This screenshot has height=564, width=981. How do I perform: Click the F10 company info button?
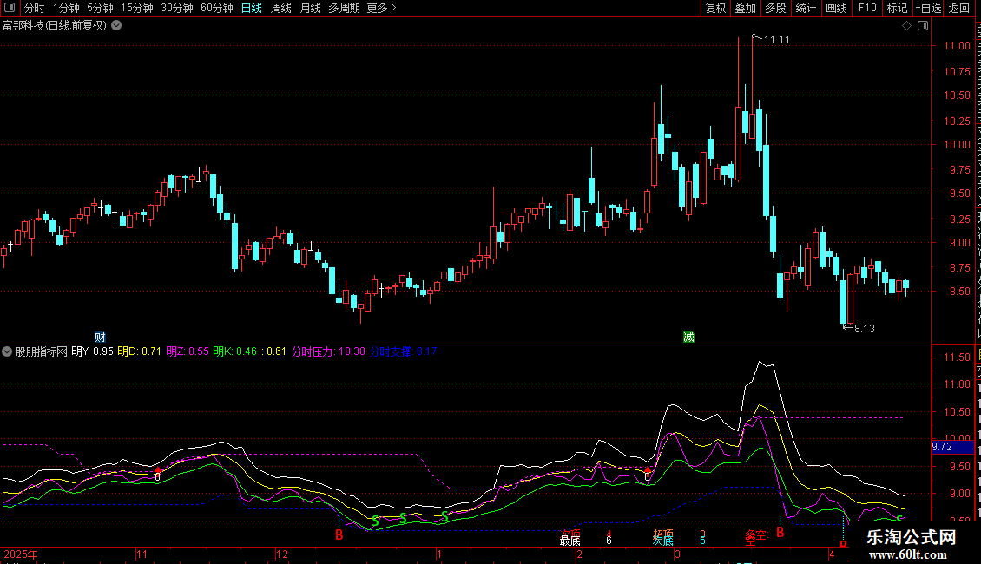pos(867,8)
